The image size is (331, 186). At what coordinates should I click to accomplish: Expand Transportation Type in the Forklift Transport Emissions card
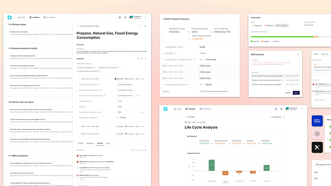(x=164, y=47)
